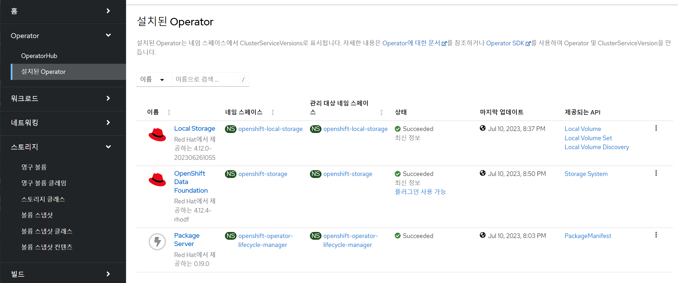Open openshift-operator-lifecycle-manager in managed namespace column

coord(350,240)
